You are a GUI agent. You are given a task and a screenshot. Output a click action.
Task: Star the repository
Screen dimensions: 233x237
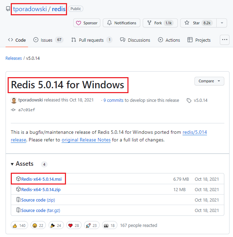pyautogui.click(x=198, y=23)
